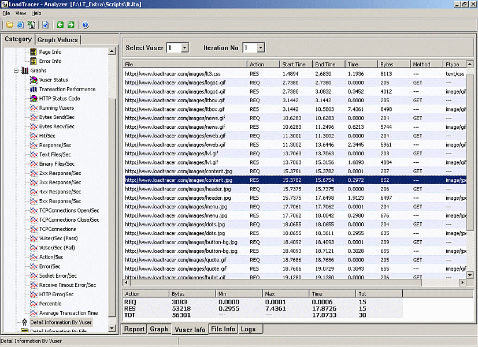Click the Bytes column header
Image resolution: width=478 pixels, height=347 pixels.
(394, 64)
